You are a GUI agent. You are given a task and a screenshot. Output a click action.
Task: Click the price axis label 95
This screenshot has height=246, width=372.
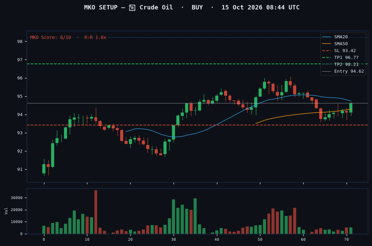pos(20,96)
